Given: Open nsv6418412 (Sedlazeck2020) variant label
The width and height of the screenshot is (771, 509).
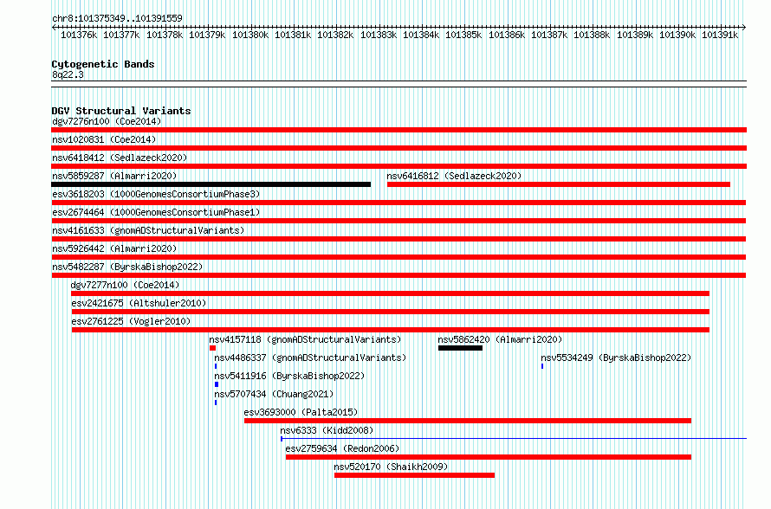Looking at the screenshot, I should 120,158.
